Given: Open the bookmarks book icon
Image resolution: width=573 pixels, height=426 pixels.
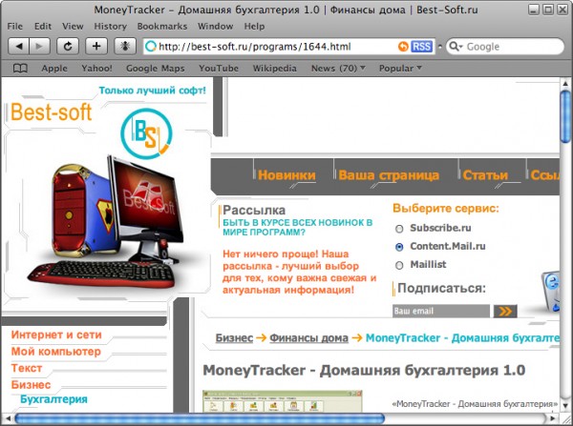Looking at the screenshot, I should coord(20,69).
